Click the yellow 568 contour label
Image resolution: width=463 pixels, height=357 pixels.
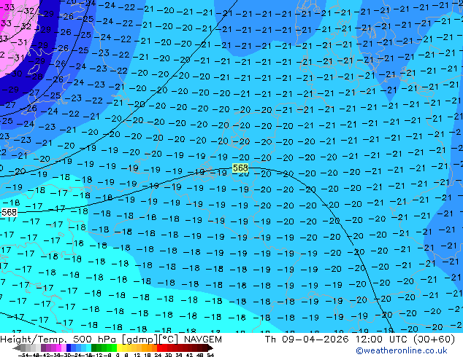[x=240, y=168]
